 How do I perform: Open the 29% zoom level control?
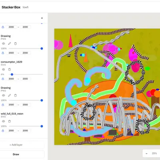click(154, 154)
